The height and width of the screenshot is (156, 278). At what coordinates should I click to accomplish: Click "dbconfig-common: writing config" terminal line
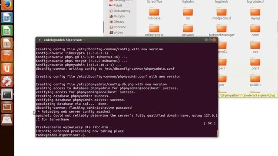105,69
